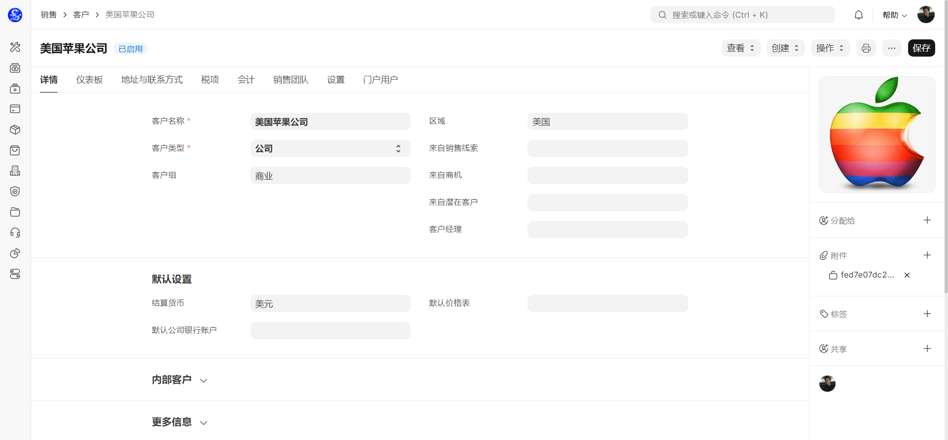
Task: Click the 默认公司银行账户 input field
Action: 330,331
